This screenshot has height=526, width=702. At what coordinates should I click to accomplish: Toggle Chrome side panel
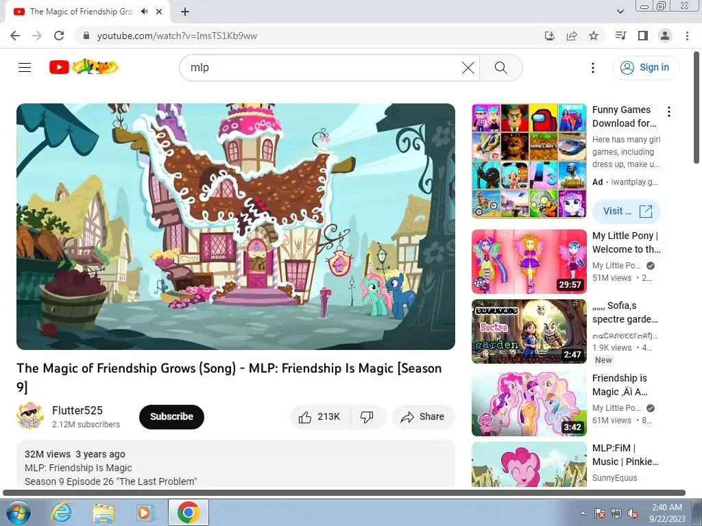pos(643,36)
